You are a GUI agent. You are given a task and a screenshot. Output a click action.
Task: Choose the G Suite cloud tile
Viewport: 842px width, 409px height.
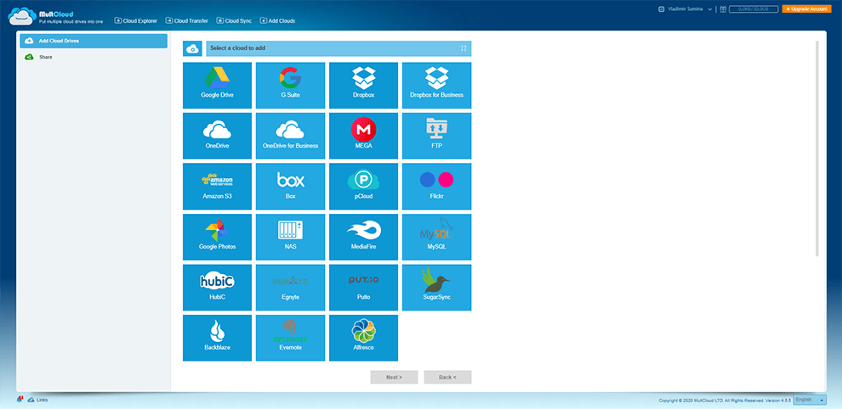click(x=290, y=85)
